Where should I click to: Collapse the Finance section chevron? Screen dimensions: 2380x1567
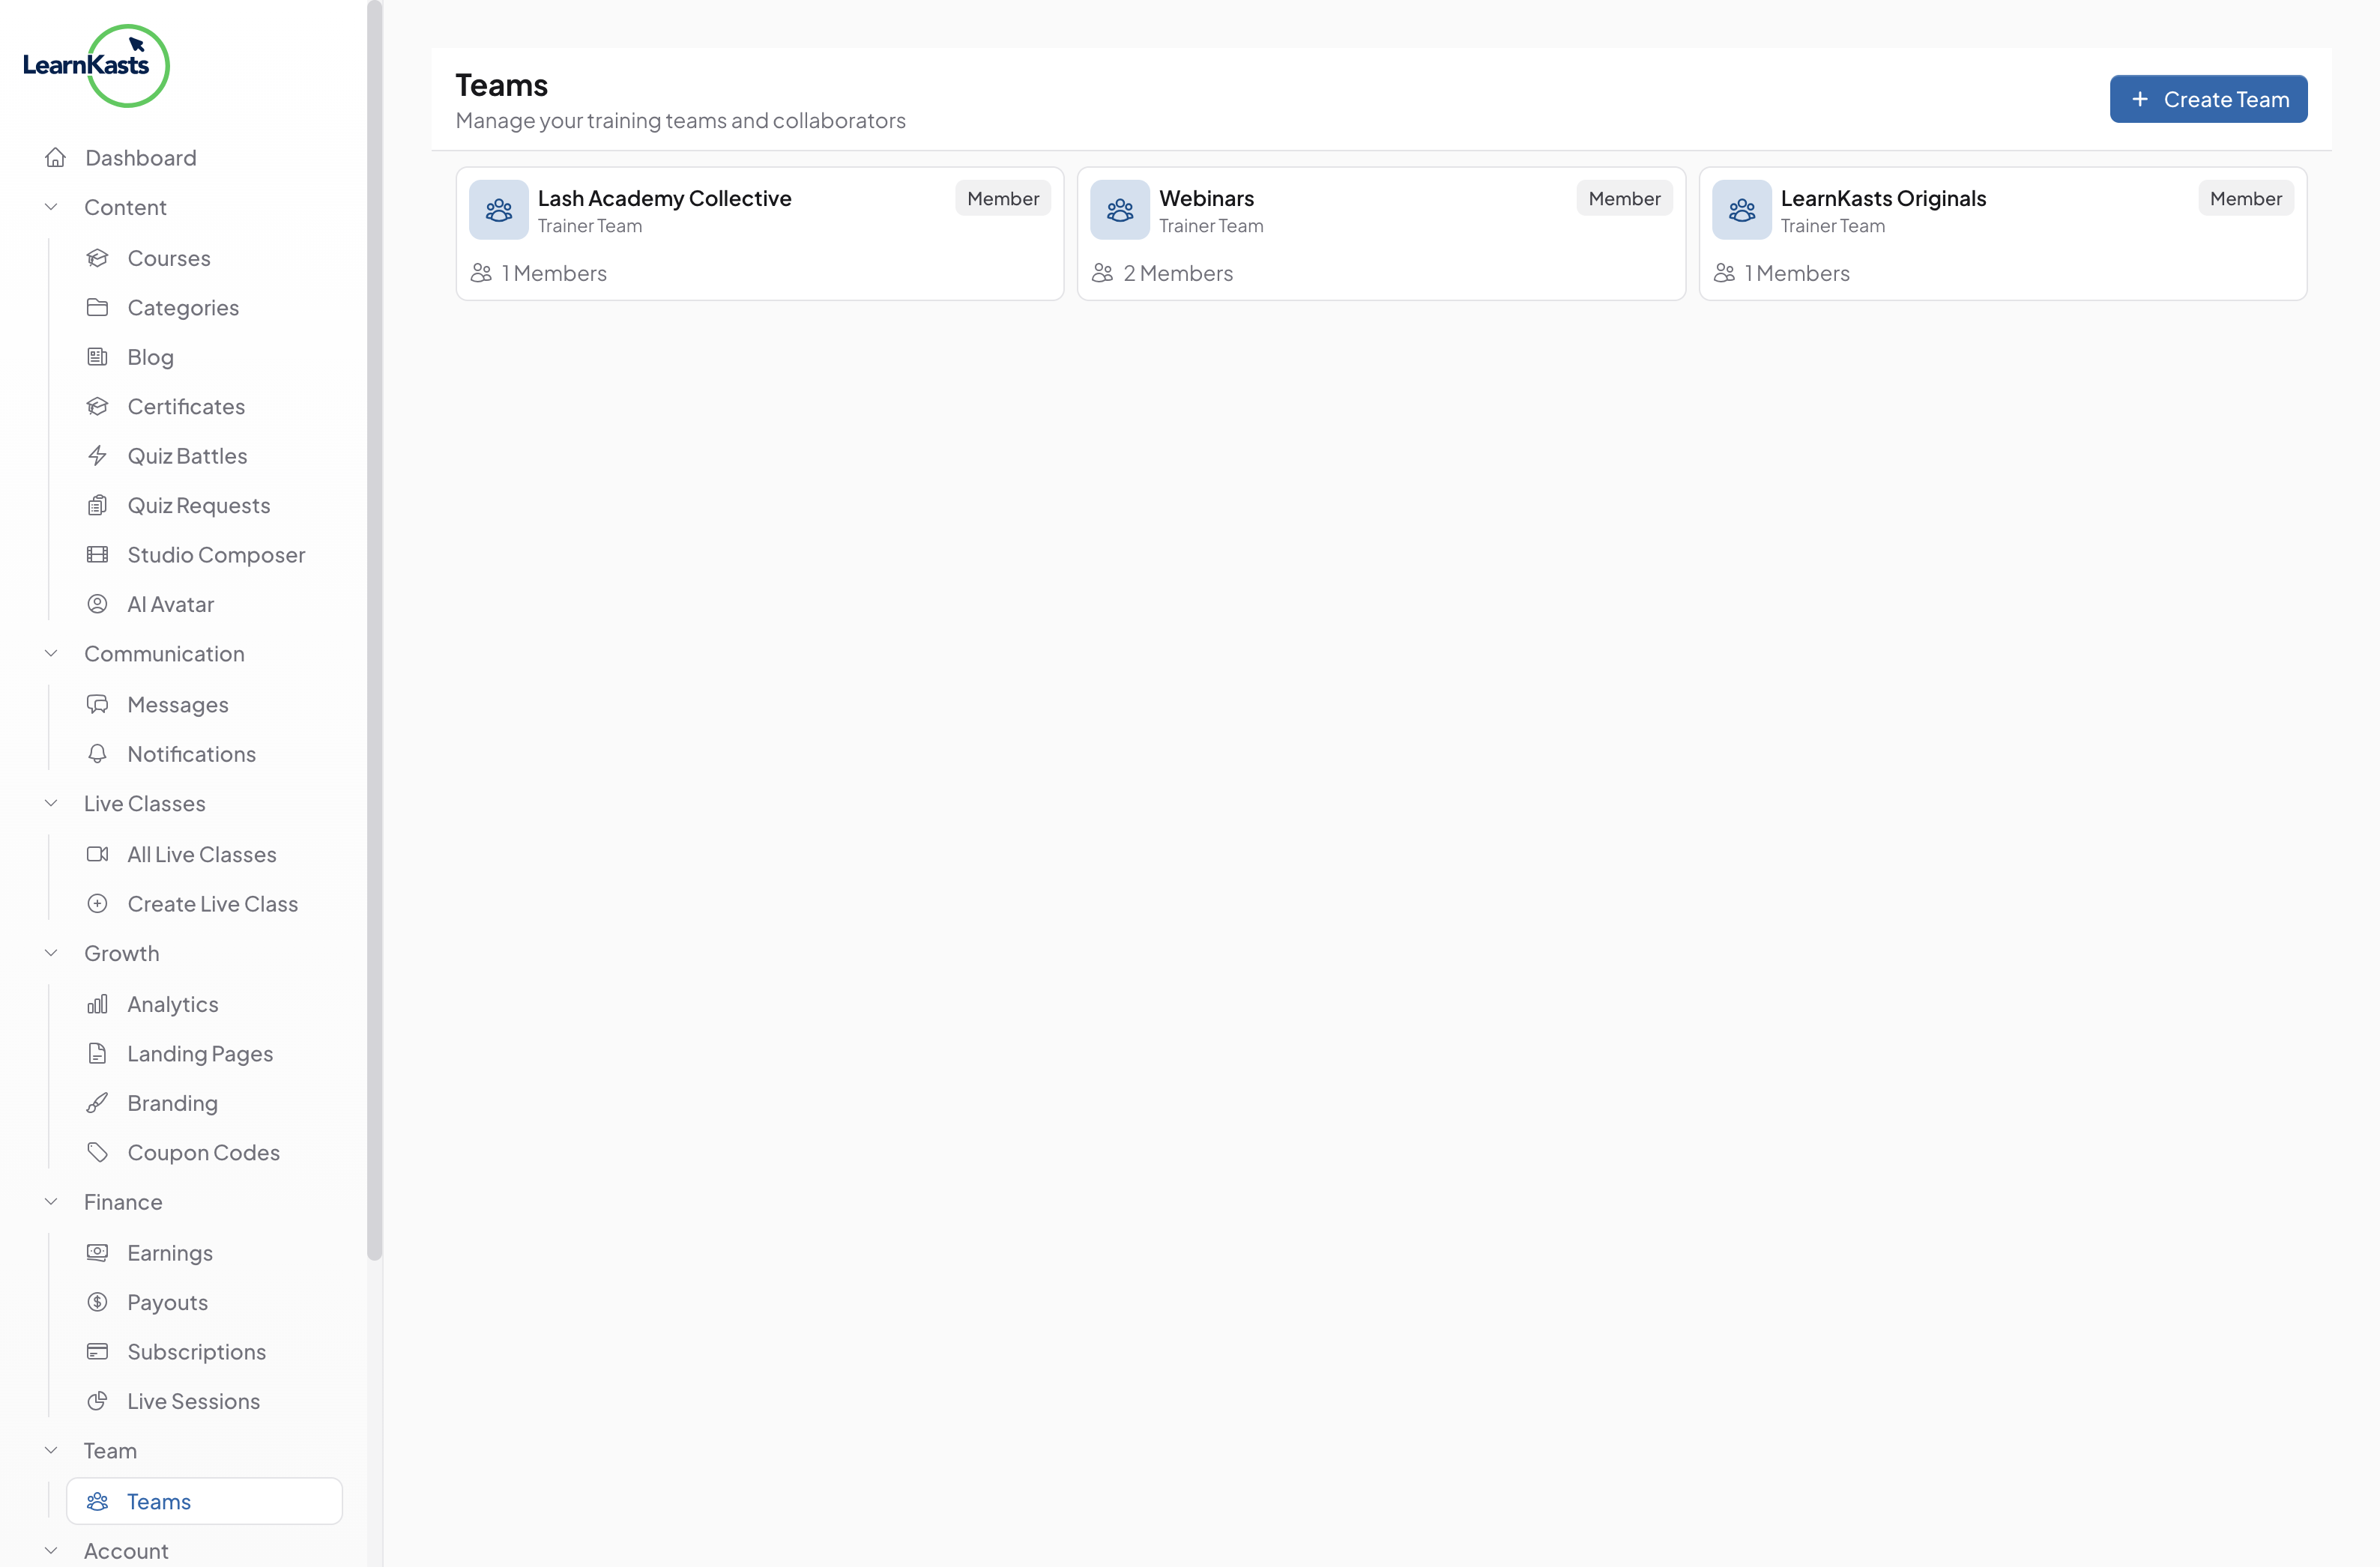point(51,1201)
